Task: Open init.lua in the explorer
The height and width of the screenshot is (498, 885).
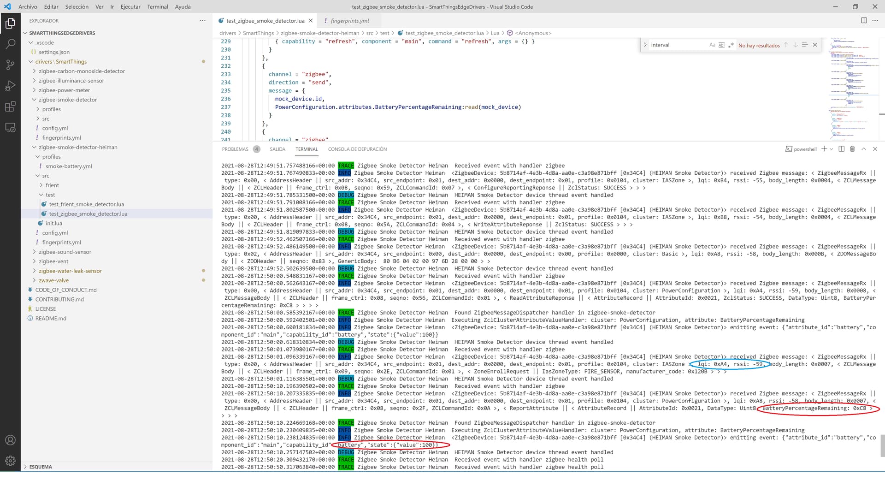Action: [53, 223]
